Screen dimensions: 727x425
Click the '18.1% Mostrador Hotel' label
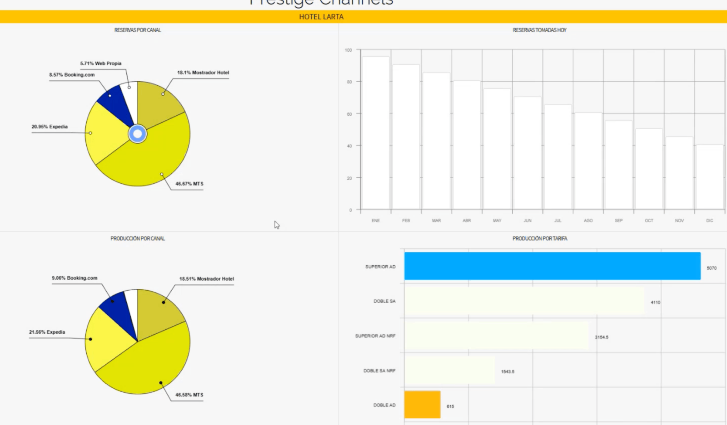[x=203, y=73]
